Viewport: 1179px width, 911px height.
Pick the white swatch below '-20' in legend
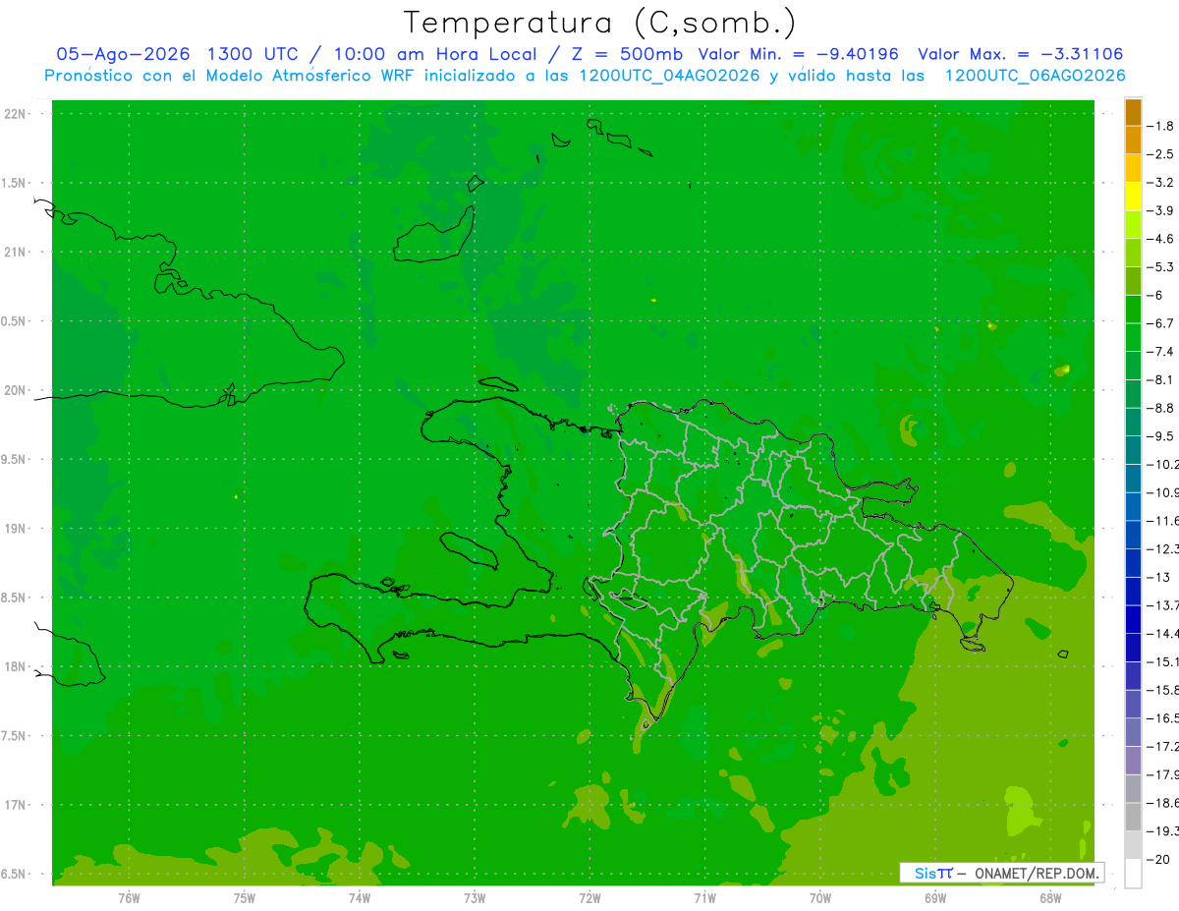[1133, 873]
